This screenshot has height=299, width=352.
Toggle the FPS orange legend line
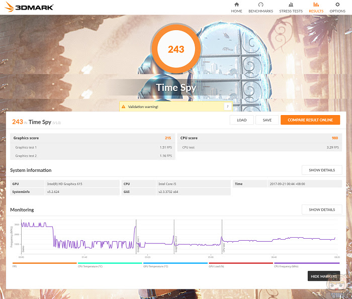point(44,263)
